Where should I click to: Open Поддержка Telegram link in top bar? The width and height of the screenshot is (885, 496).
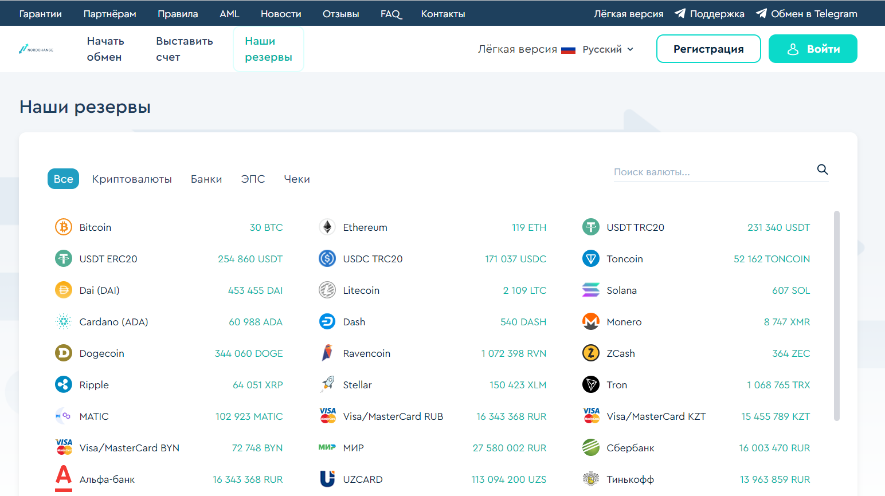click(710, 14)
